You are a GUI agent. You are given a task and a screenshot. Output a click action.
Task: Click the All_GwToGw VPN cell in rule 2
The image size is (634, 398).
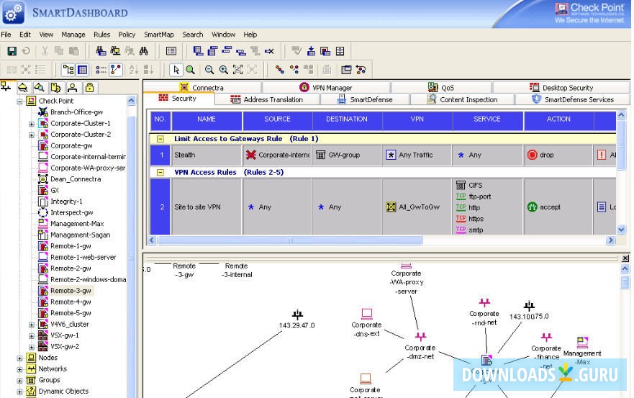coord(417,207)
